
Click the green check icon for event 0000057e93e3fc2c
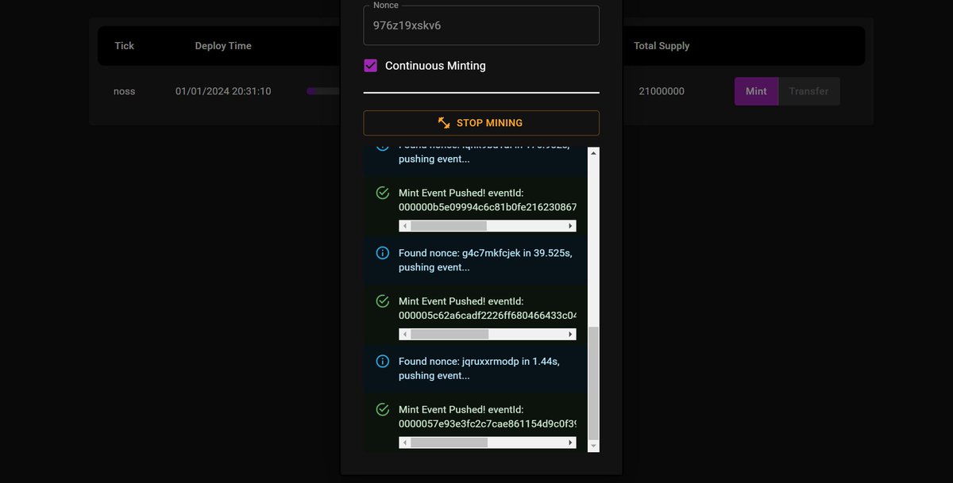(382, 409)
